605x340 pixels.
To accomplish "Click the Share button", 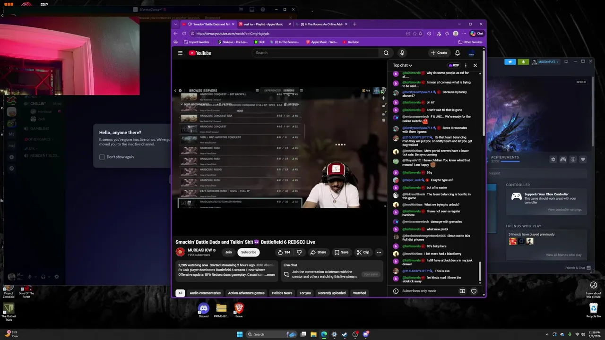I will [318, 252].
